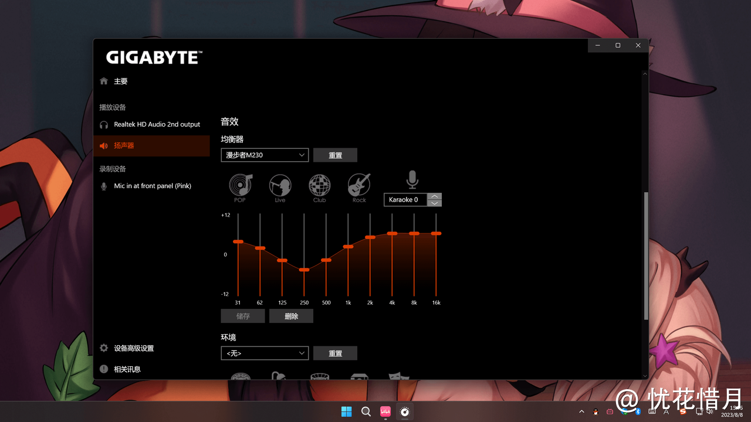Go to 主要 home page
751x422 pixels.
coord(120,81)
